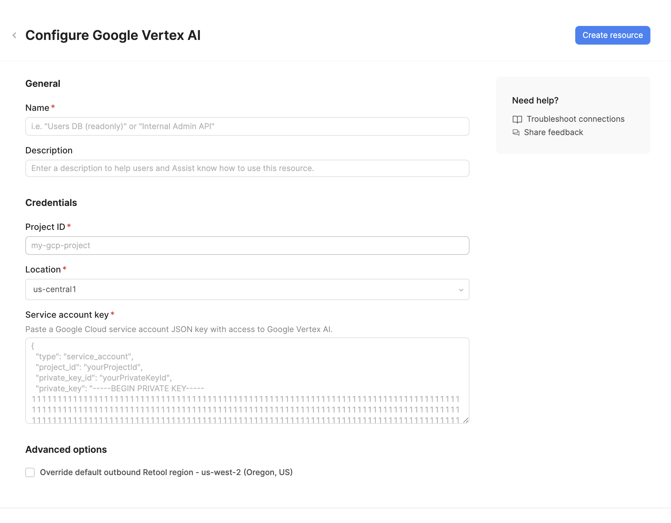Click the Create resource button
The height and width of the screenshot is (523, 671).
[612, 35]
